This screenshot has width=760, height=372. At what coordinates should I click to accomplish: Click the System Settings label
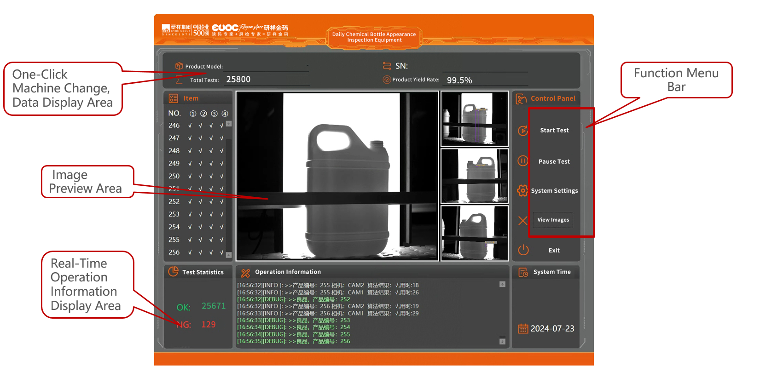pyautogui.click(x=554, y=191)
